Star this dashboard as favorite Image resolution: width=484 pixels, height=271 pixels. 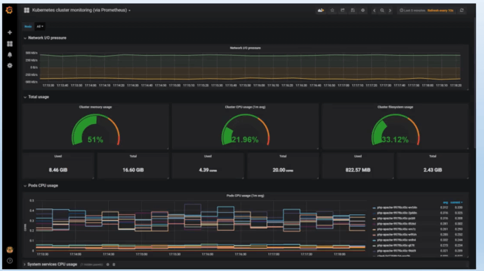(332, 10)
